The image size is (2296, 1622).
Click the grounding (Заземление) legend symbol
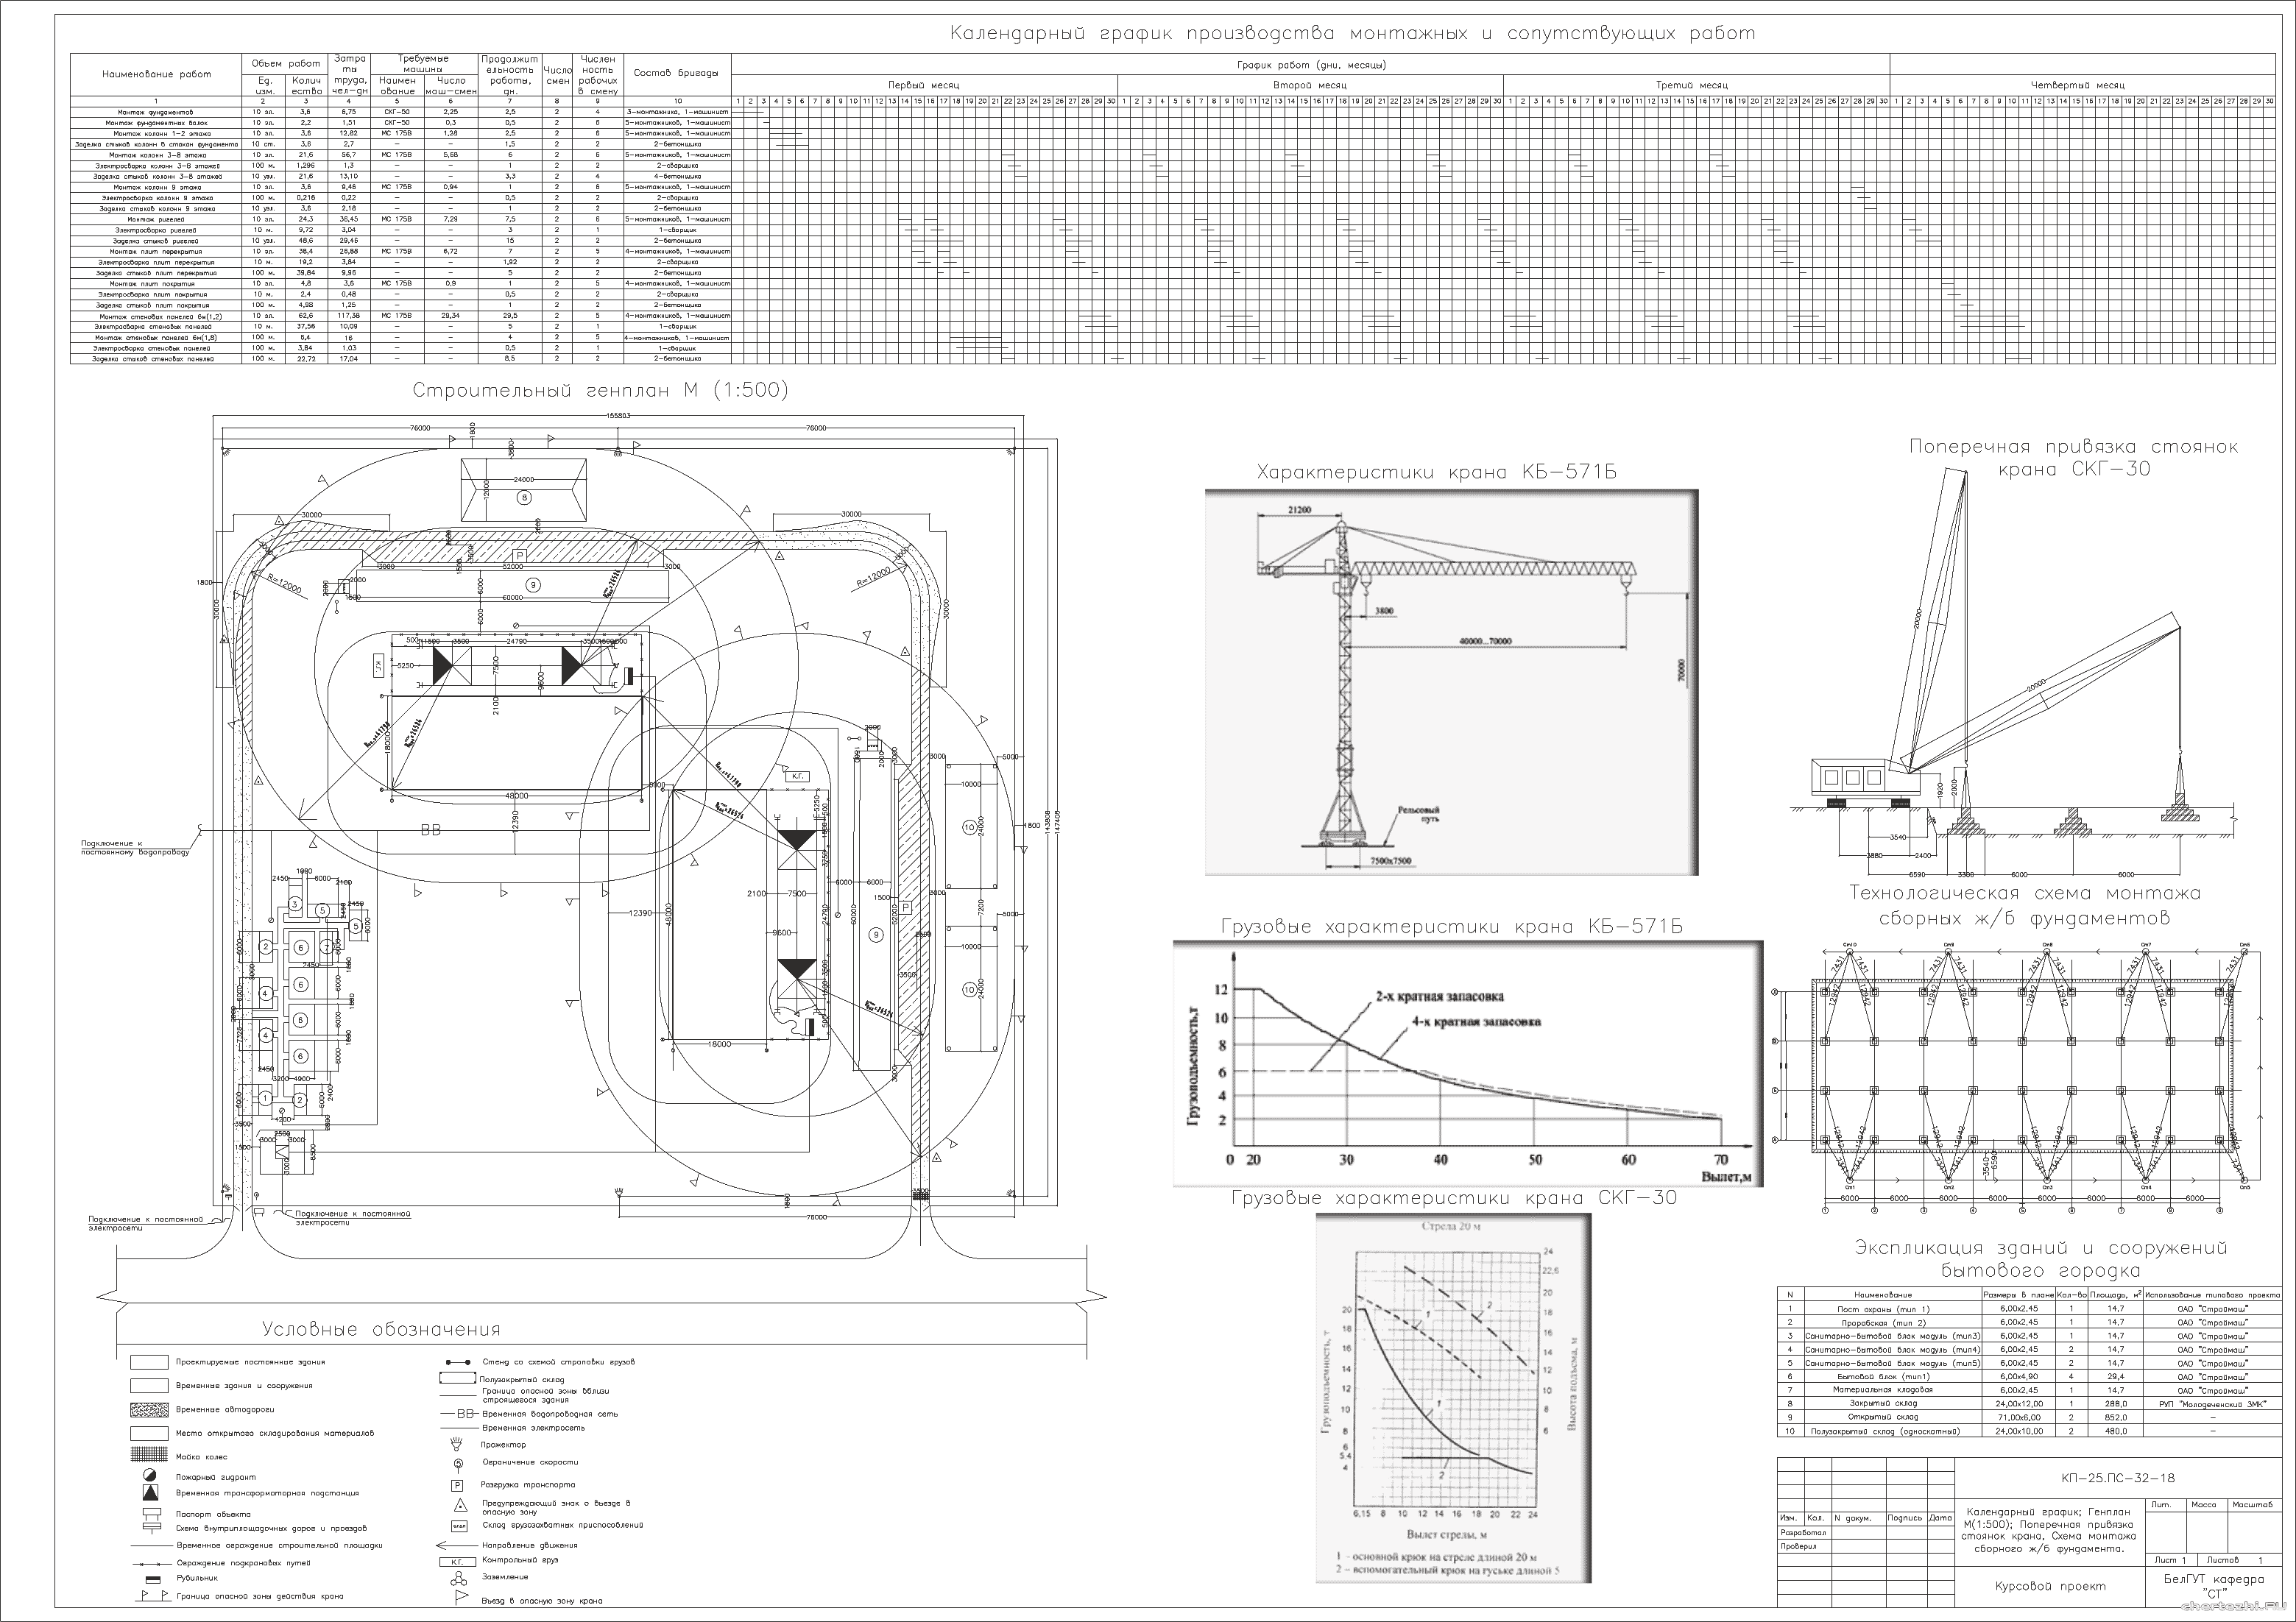[x=458, y=1578]
